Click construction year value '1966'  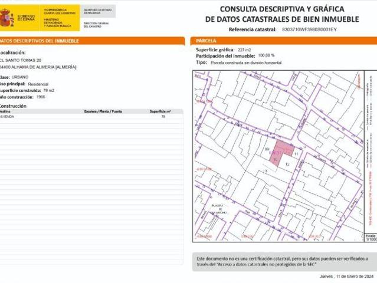[x=41, y=97]
